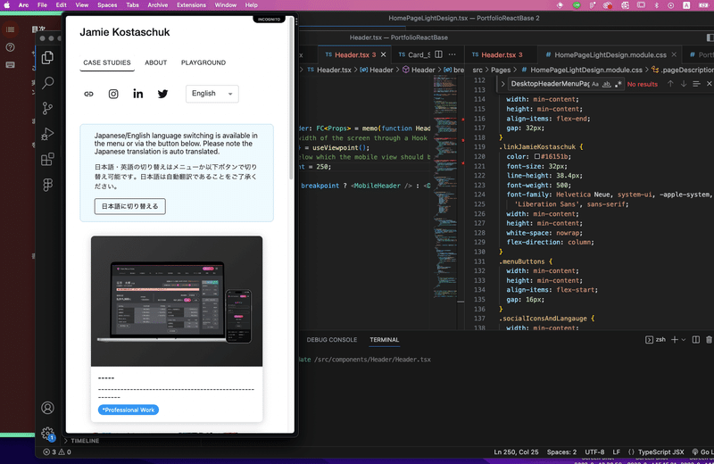Click the Pages breadcrumb in CSS editor

[x=501, y=70]
